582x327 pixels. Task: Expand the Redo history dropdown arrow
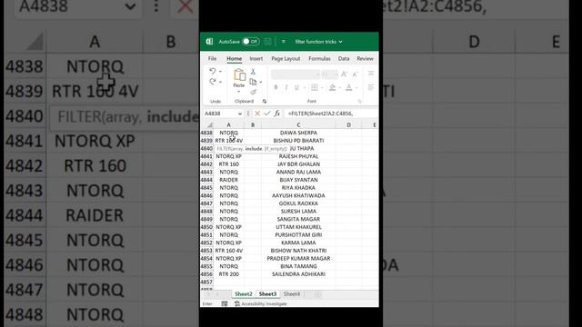tap(220, 82)
